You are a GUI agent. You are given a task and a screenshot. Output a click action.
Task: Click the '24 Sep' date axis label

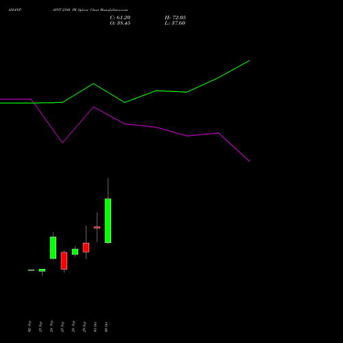tap(51, 326)
